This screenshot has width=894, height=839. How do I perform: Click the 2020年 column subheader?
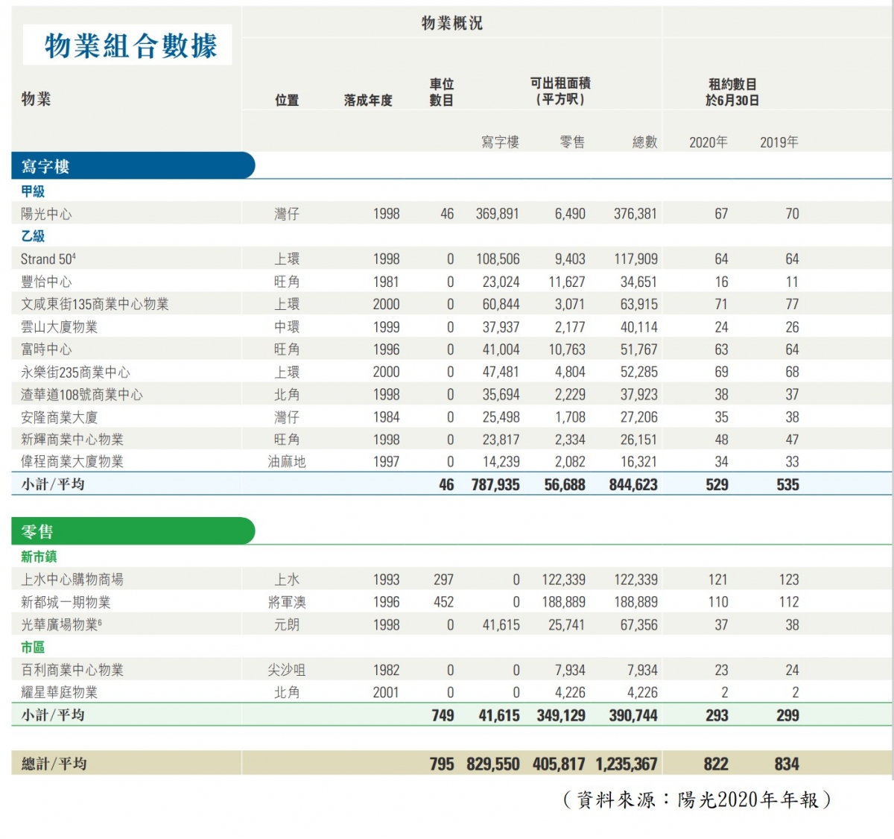point(708,142)
